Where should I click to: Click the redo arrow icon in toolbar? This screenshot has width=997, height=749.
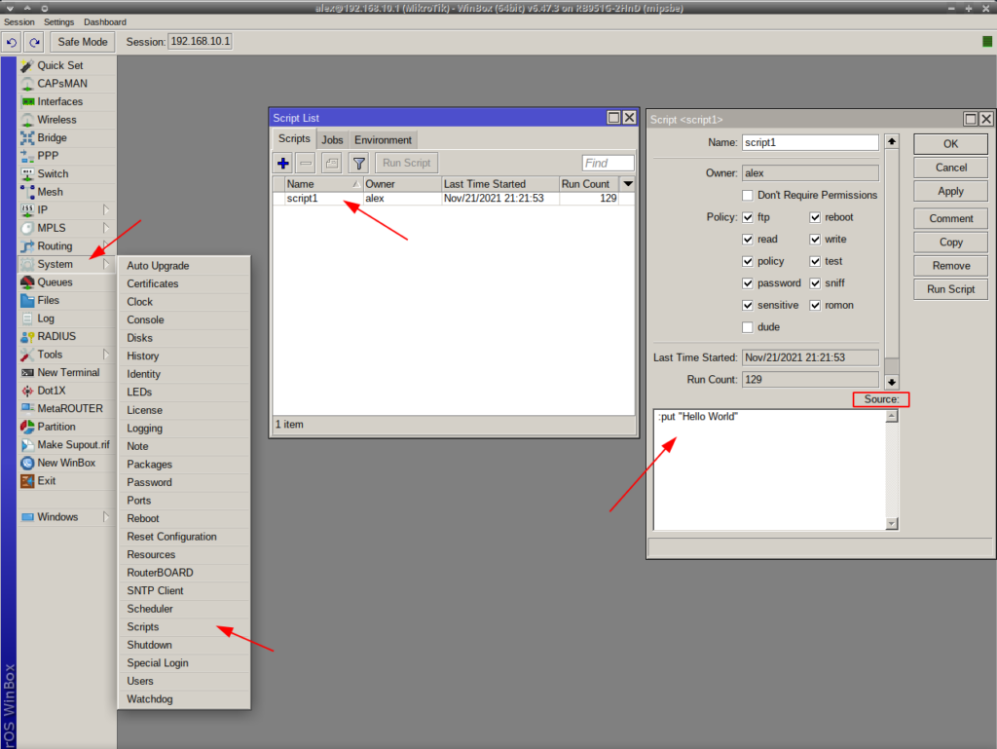[x=35, y=42]
